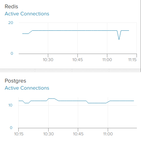Click the Postgres line dip before 11:00
The image size is (141, 141).
pos(97,103)
